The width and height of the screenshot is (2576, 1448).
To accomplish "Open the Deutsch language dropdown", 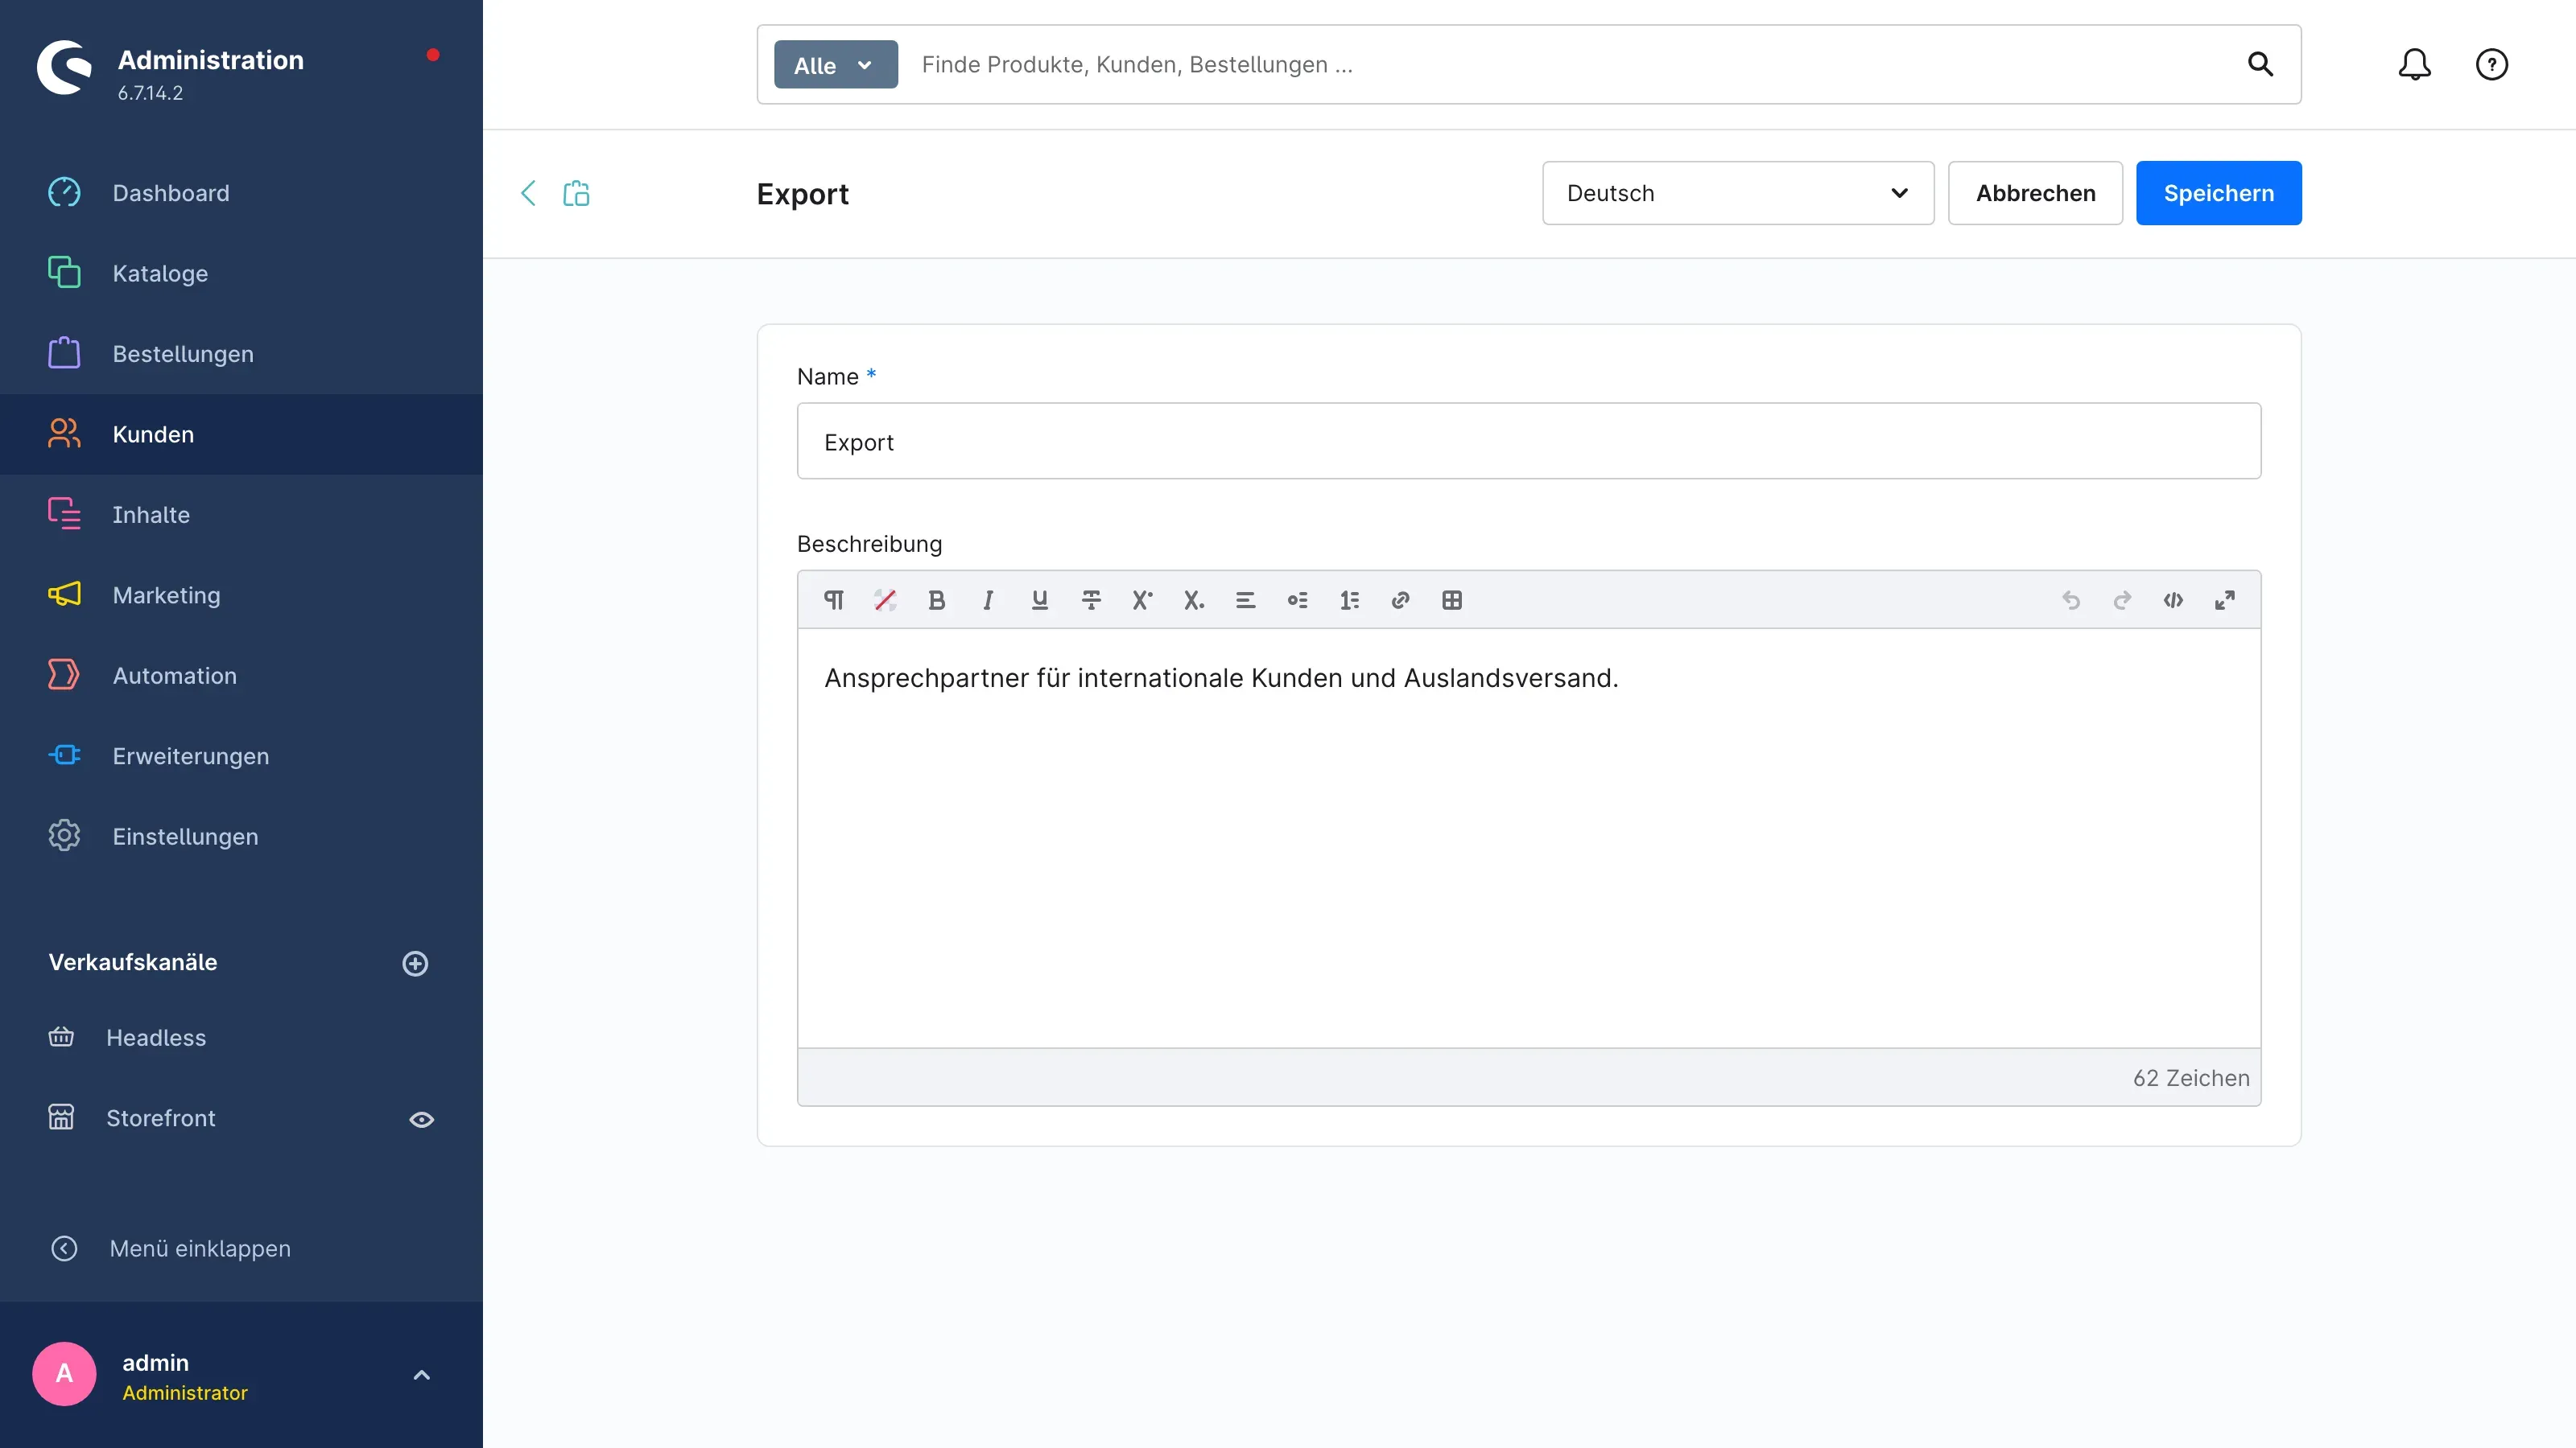I will tap(1738, 193).
